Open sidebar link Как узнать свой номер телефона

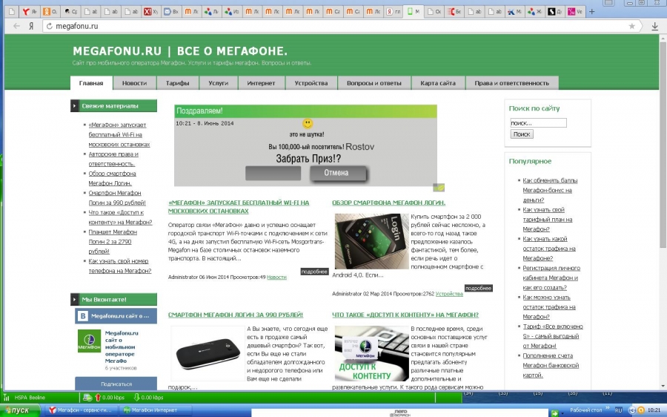119,266
